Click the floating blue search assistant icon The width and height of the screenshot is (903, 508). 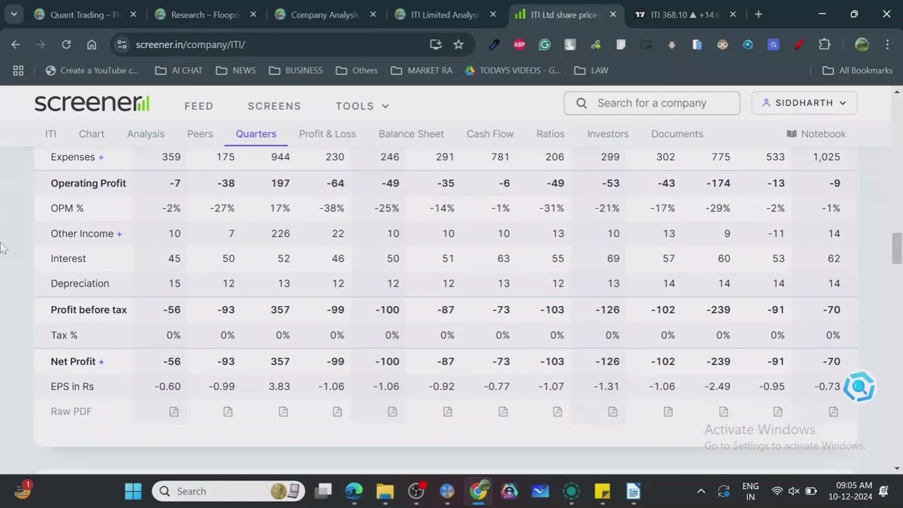pyautogui.click(x=859, y=387)
